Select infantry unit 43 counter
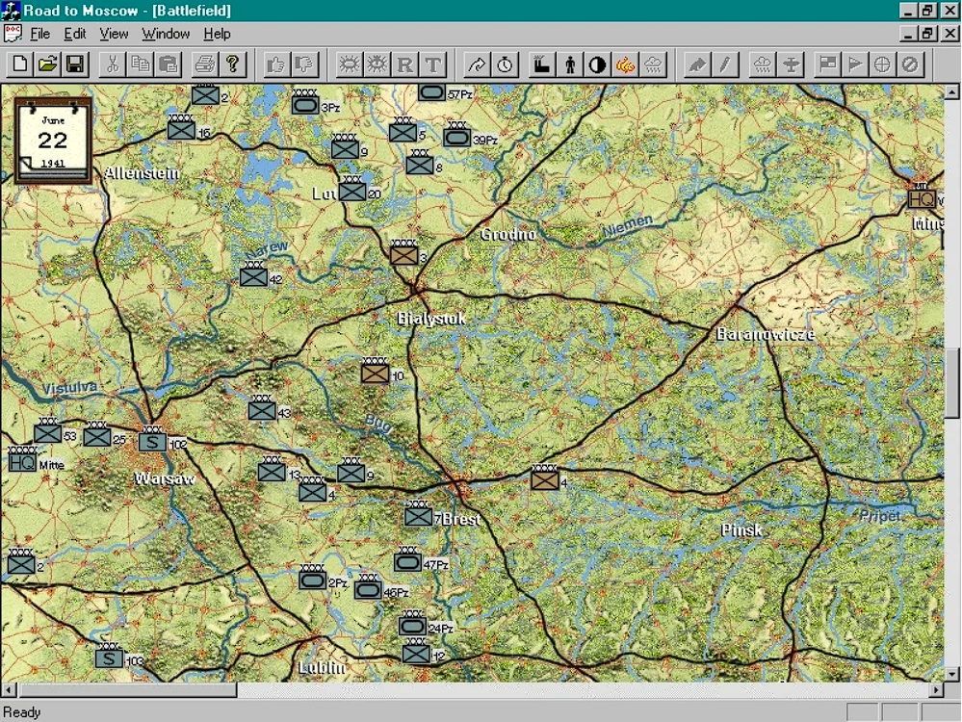The width and height of the screenshot is (962, 722). click(262, 408)
